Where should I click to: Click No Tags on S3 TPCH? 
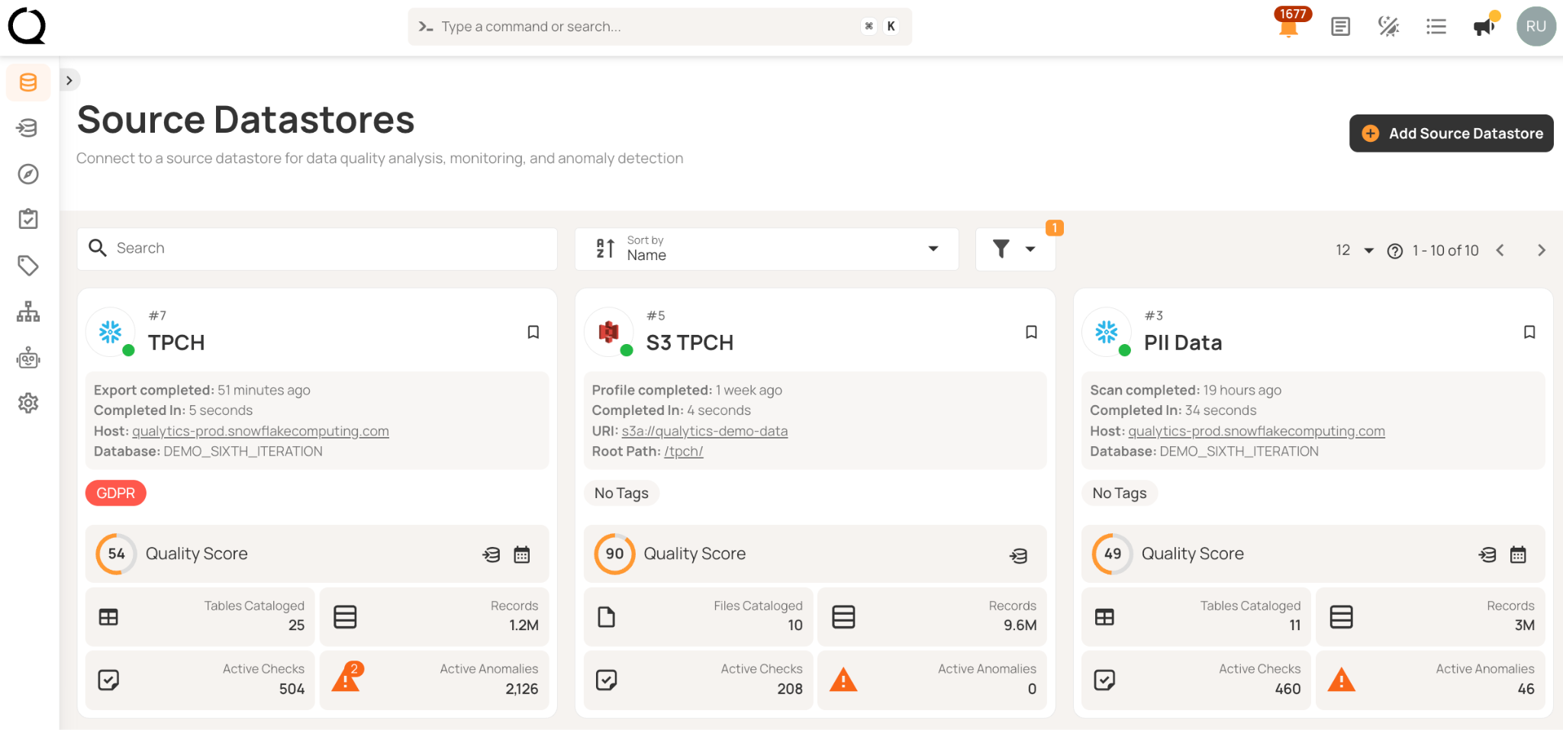(x=621, y=493)
